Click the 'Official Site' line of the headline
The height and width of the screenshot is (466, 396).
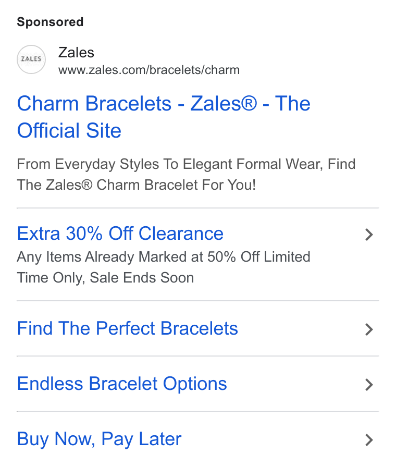pyautogui.click(x=69, y=130)
